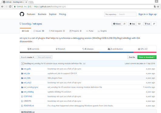Screen dimensions: 161x113
Task: Click the forks count 27
Action: pos(154,24)
